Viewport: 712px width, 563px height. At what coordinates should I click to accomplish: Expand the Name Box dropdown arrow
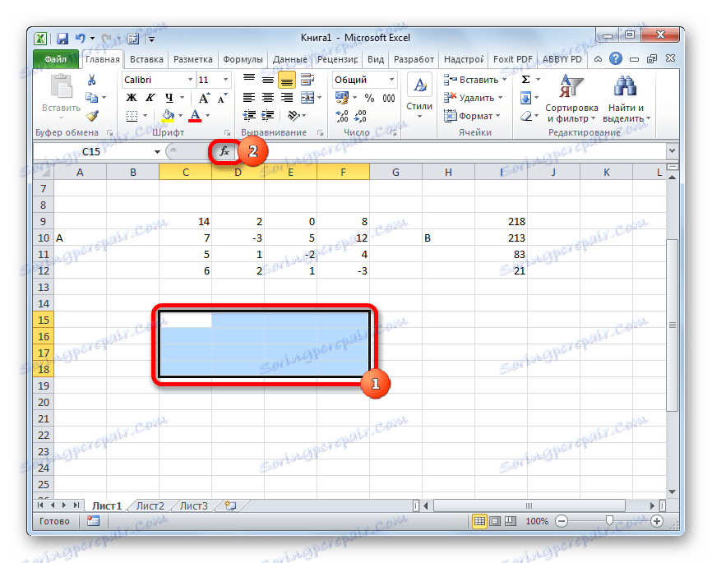coord(157,151)
